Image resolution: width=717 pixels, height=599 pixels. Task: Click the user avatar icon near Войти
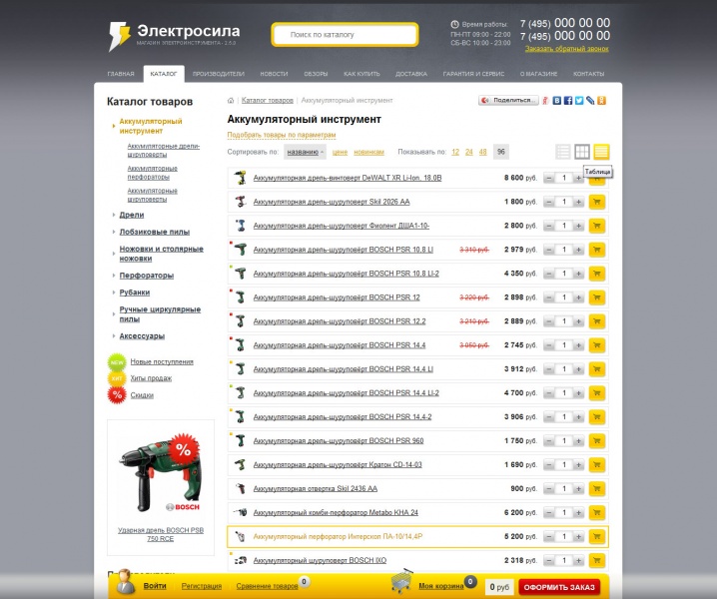point(125,582)
